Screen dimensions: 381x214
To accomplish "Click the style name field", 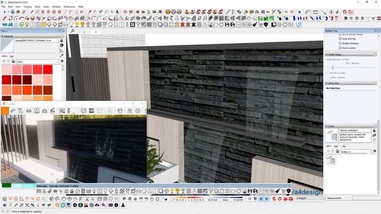I will click(355, 131).
